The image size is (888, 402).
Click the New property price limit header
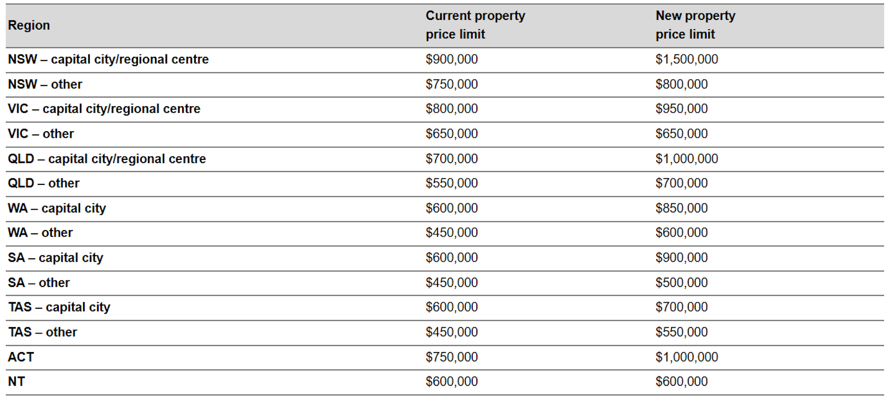click(695, 25)
